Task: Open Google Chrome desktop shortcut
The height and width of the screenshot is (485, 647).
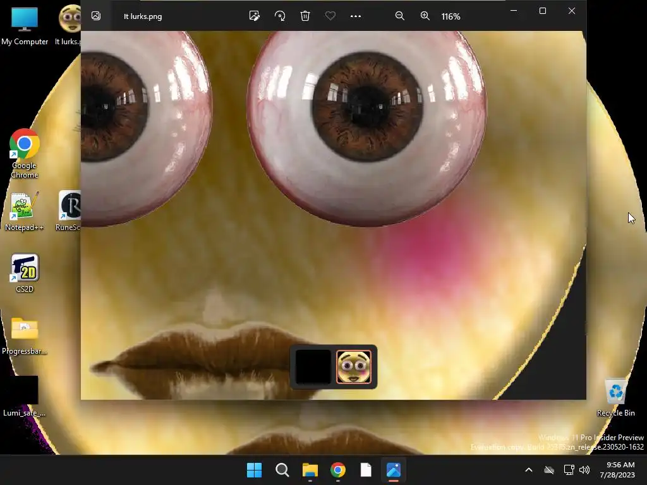Action: pyautogui.click(x=25, y=153)
